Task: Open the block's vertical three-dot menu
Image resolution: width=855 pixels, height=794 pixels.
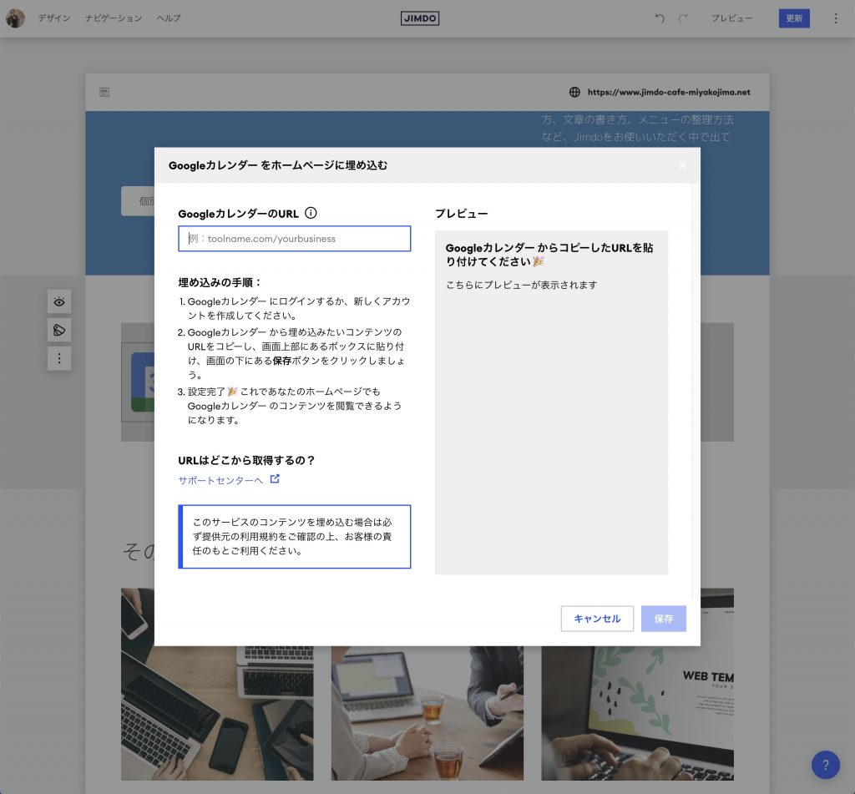Action: (x=59, y=358)
